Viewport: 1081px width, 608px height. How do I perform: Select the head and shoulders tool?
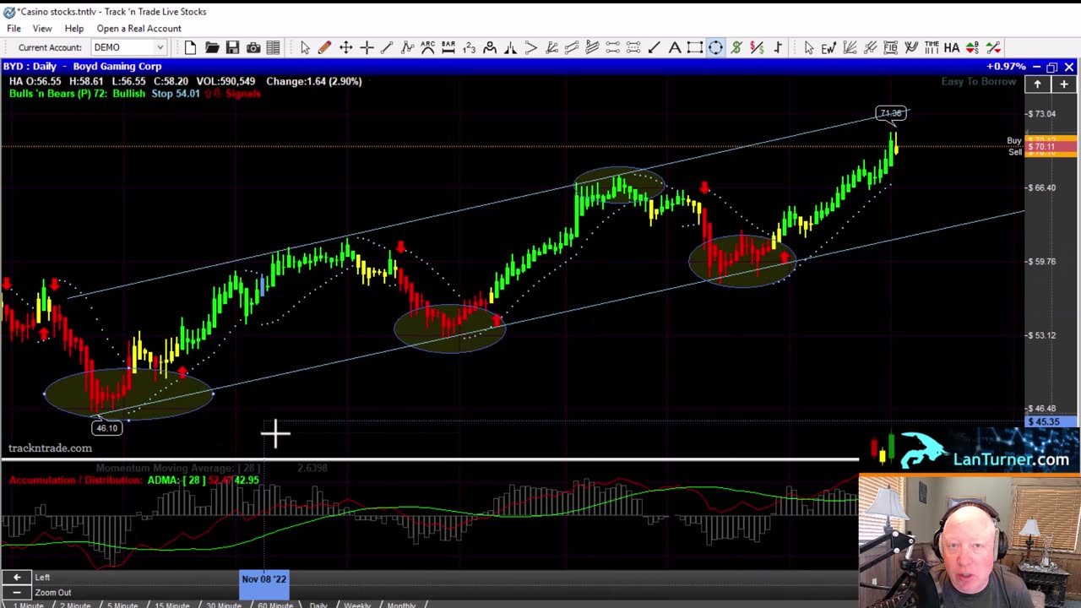point(490,48)
